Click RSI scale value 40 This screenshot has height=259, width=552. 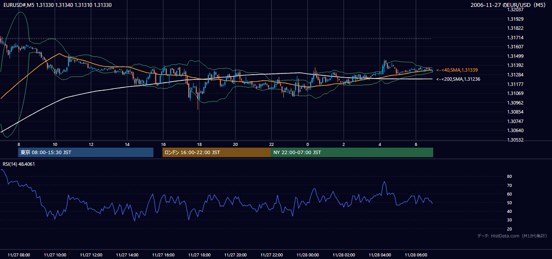coord(509,211)
